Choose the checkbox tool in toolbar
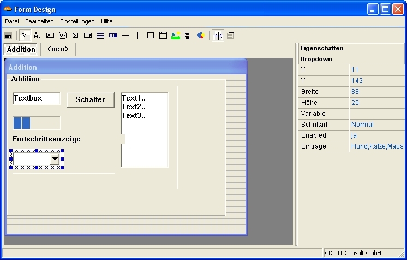The width and height of the screenshot is (407, 260). 75,36
